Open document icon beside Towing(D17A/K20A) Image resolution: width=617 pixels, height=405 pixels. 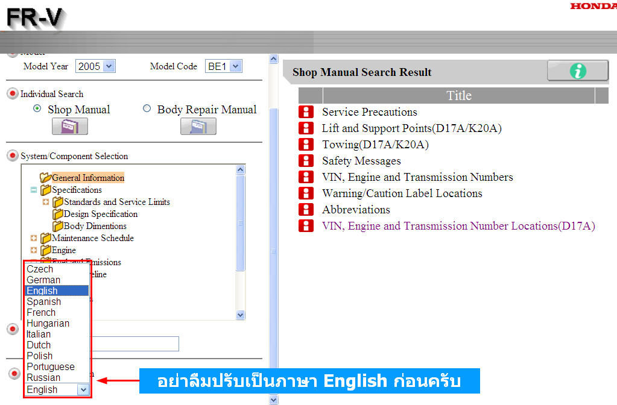pyautogui.click(x=306, y=144)
